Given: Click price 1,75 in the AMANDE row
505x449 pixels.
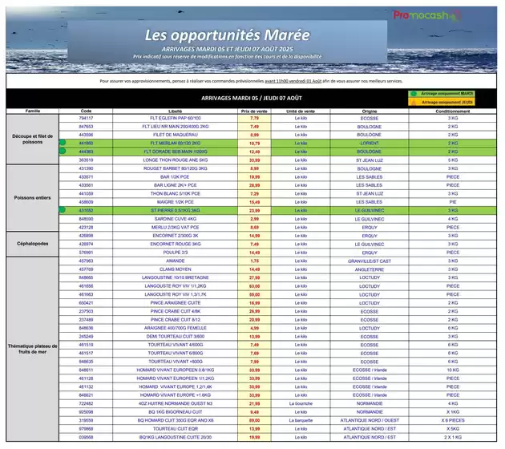Looking at the screenshot, I should point(254,261).
